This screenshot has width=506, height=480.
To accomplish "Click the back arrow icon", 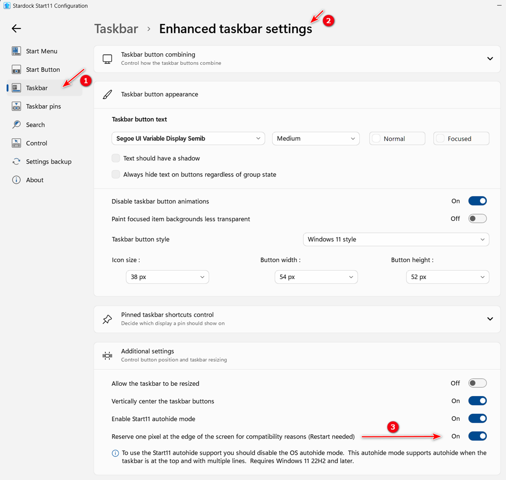I will (x=16, y=28).
